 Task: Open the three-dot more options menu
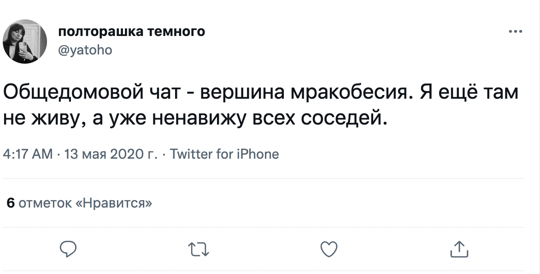click(515, 32)
